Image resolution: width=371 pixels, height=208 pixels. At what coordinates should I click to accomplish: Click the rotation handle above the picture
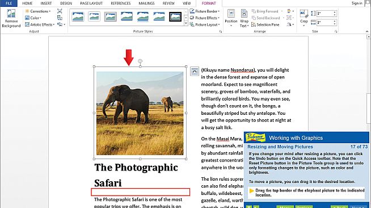140,61
